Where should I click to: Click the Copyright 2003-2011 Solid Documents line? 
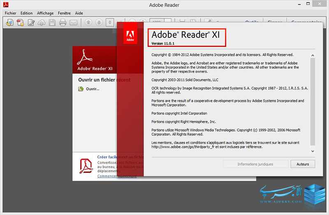click(185, 80)
